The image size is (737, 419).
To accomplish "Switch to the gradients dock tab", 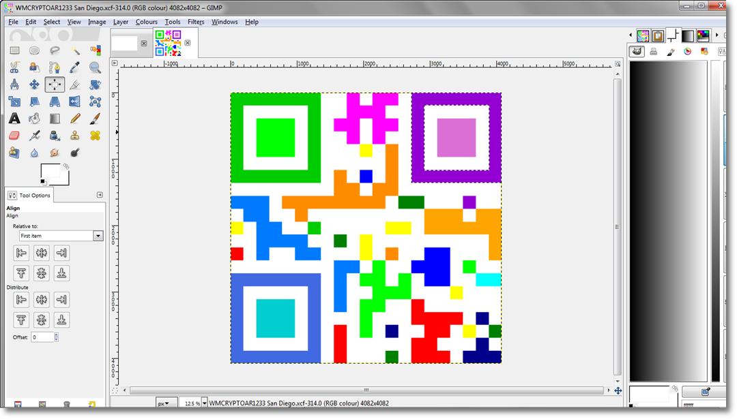I will [x=688, y=35].
